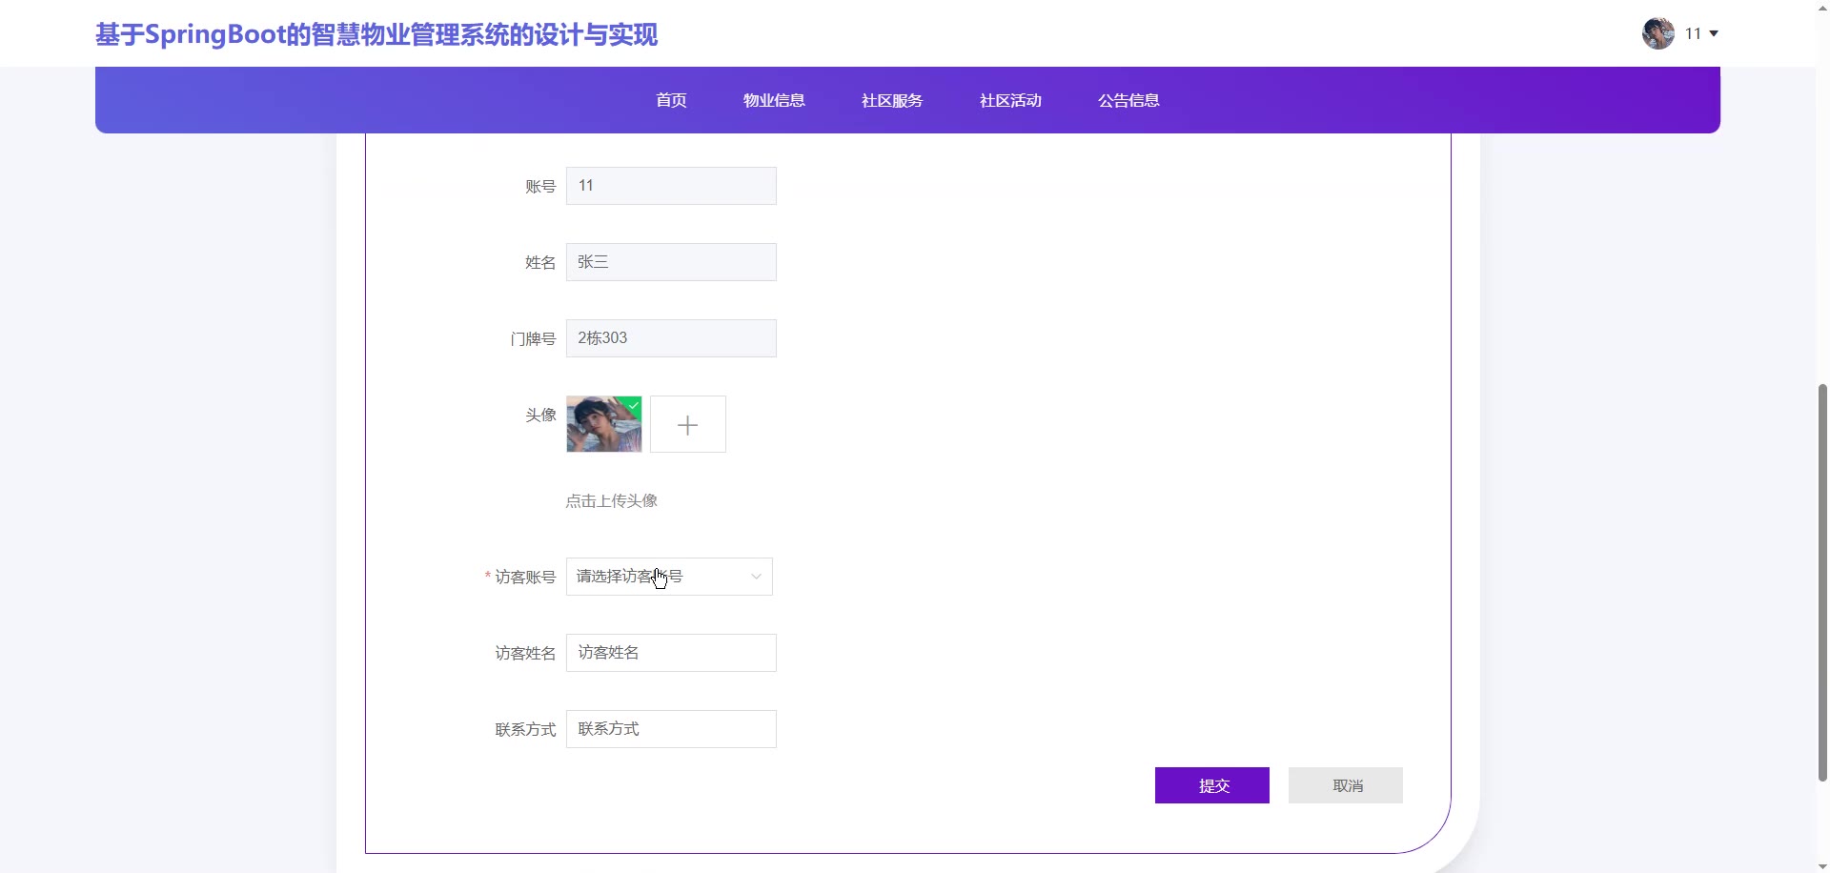The width and height of the screenshot is (1830, 873).
Task: Click the 取消 cancel button
Action: tap(1345, 785)
